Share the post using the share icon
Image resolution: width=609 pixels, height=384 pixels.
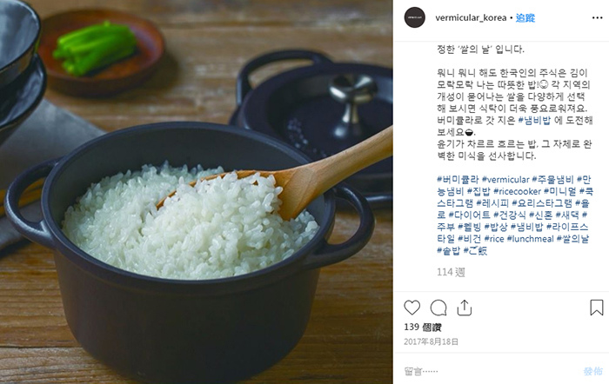point(464,308)
